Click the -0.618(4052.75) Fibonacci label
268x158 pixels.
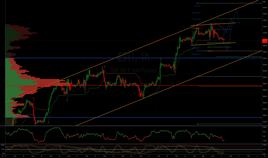[196, 54]
